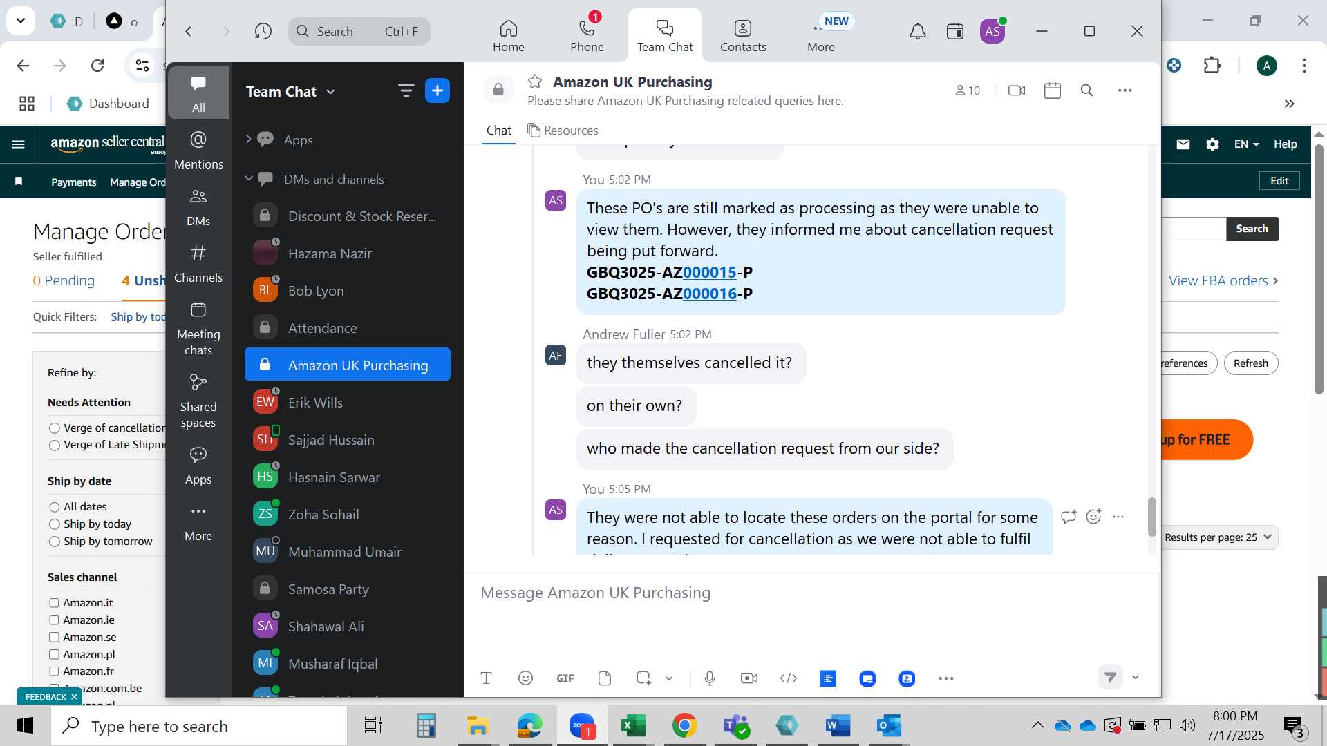Open Mentions in the sidebar
Viewport: 1327px width, 746px height.
click(x=198, y=150)
